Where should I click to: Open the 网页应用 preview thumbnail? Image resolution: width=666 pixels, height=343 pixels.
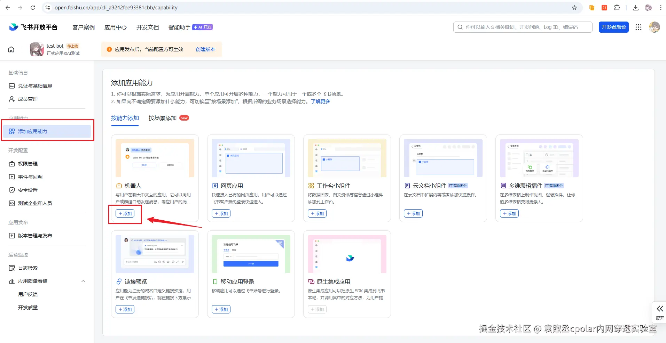(251, 158)
